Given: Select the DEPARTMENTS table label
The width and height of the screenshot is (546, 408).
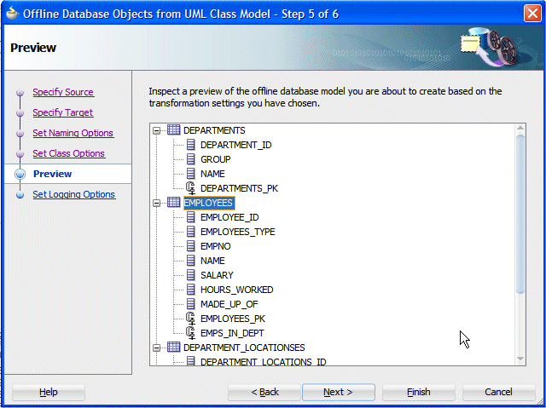Looking at the screenshot, I should (x=214, y=130).
